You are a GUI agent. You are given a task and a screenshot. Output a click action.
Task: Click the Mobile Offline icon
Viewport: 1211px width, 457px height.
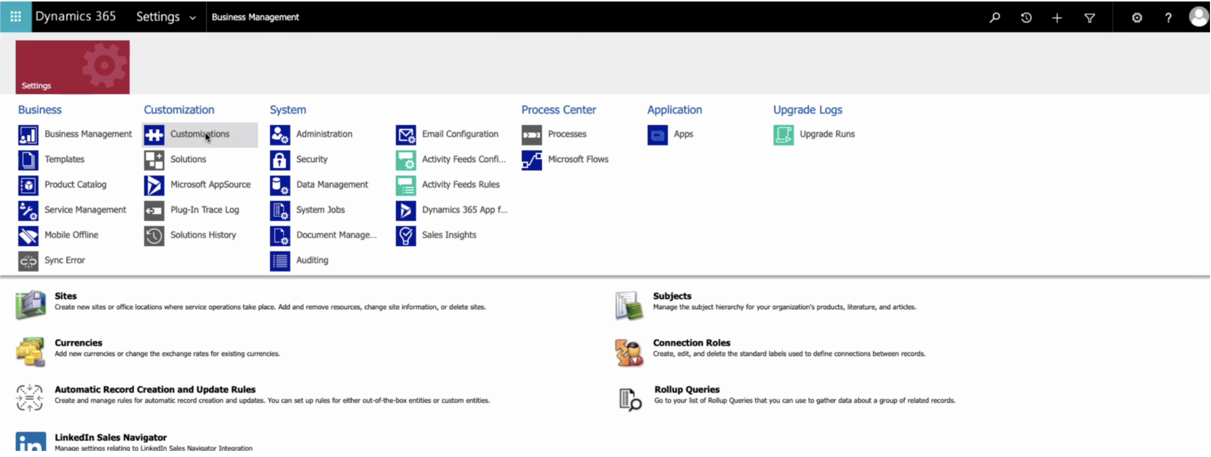pos(28,235)
